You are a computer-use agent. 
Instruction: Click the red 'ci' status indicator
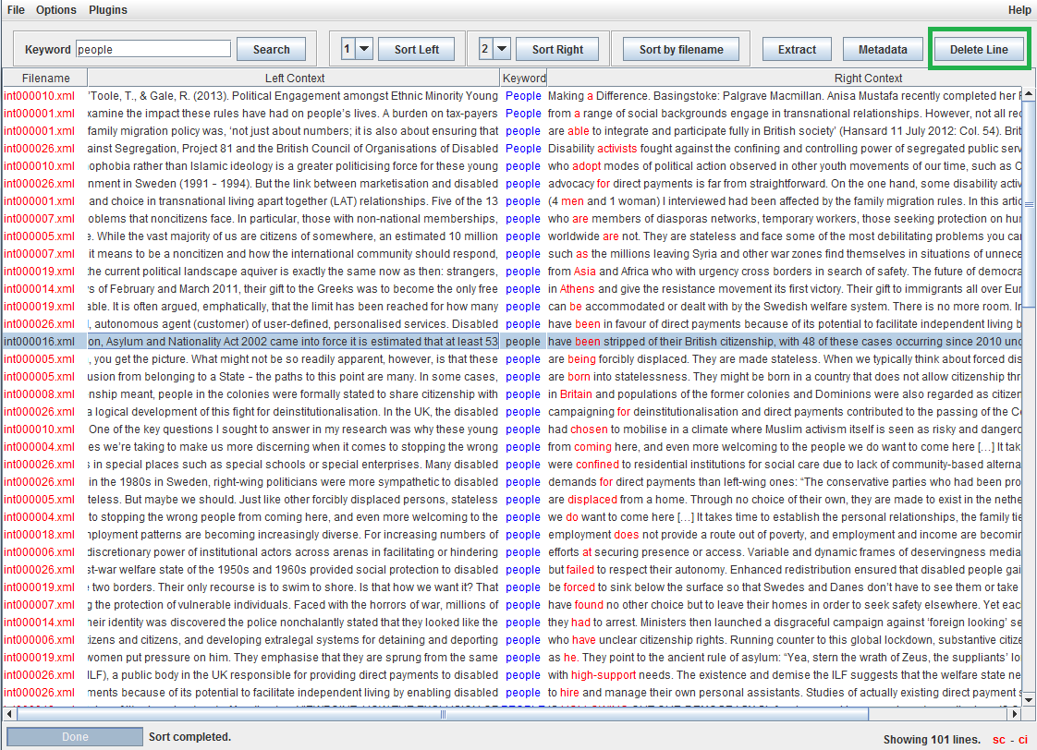coord(1022,740)
